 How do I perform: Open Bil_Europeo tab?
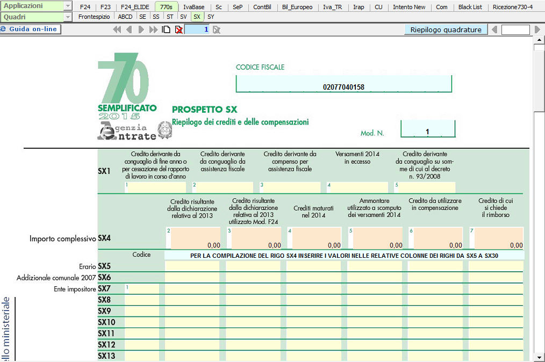297,7
